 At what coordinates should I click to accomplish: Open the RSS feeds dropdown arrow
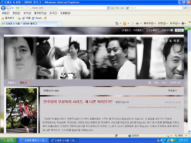click(x=128, y=23)
